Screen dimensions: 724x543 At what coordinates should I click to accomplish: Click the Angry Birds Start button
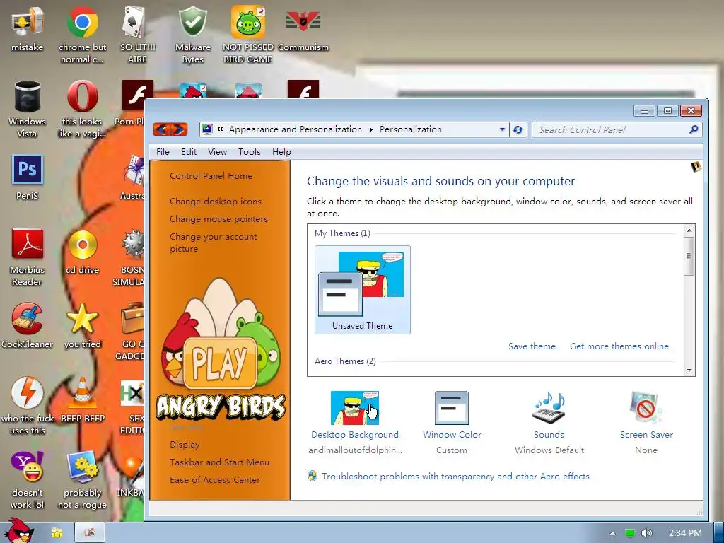(18, 531)
